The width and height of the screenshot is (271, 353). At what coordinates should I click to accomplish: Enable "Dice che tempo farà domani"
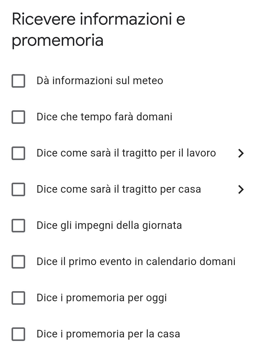(x=18, y=117)
